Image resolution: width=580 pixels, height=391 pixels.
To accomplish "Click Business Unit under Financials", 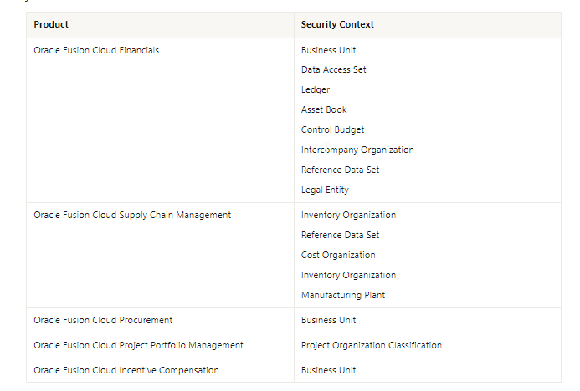I will [328, 51].
